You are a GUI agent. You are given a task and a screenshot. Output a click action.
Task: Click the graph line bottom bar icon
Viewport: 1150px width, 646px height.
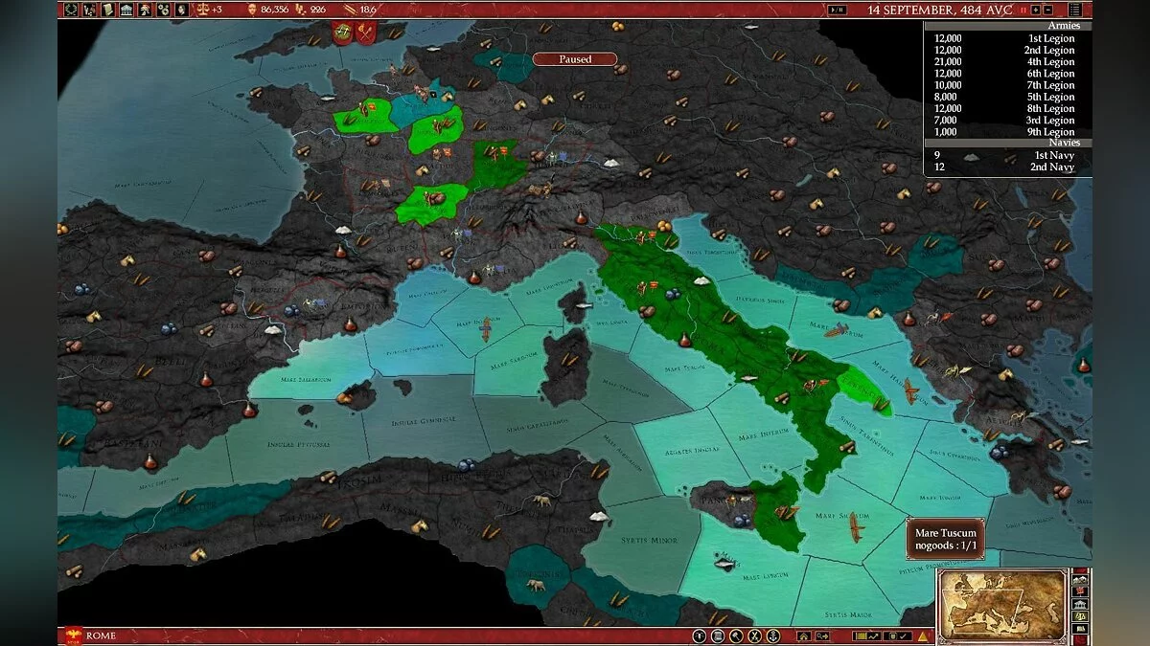(874, 636)
